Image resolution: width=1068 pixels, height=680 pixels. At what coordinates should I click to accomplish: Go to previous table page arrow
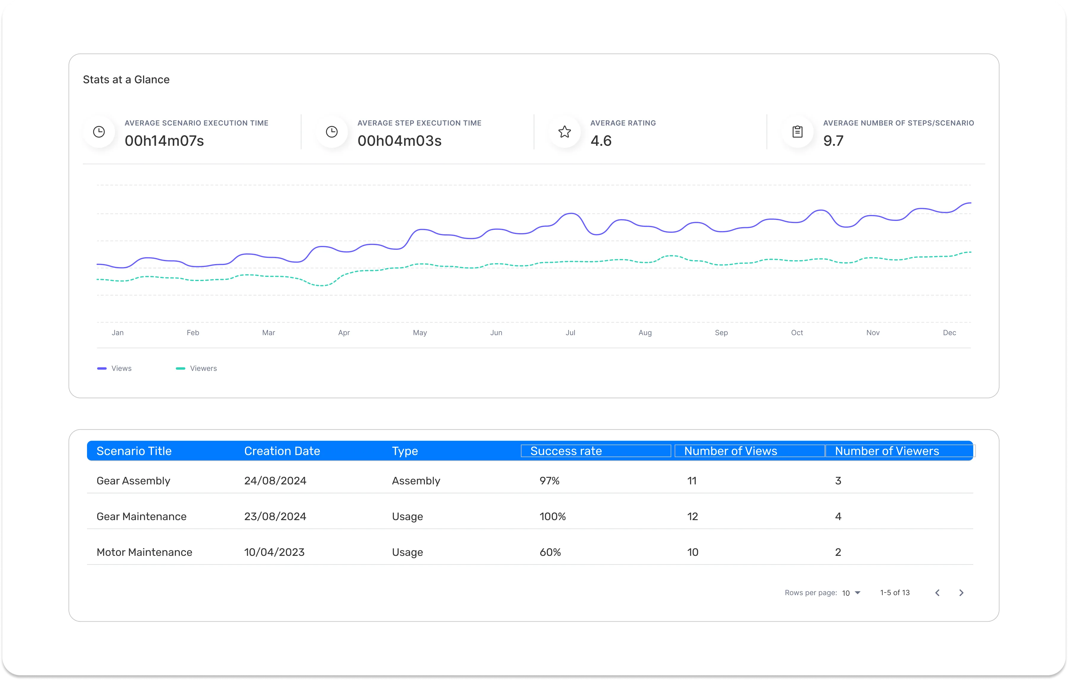937,593
